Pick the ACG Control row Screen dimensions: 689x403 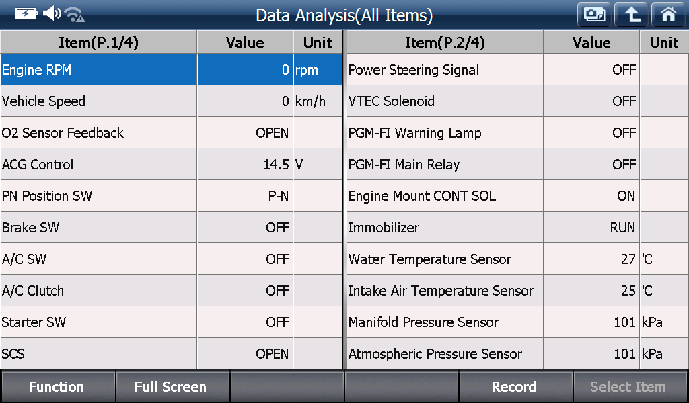(172, 165)
